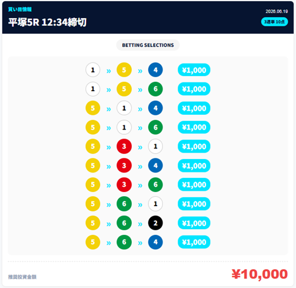Click the 買い目情報 header label

[20, 9]
